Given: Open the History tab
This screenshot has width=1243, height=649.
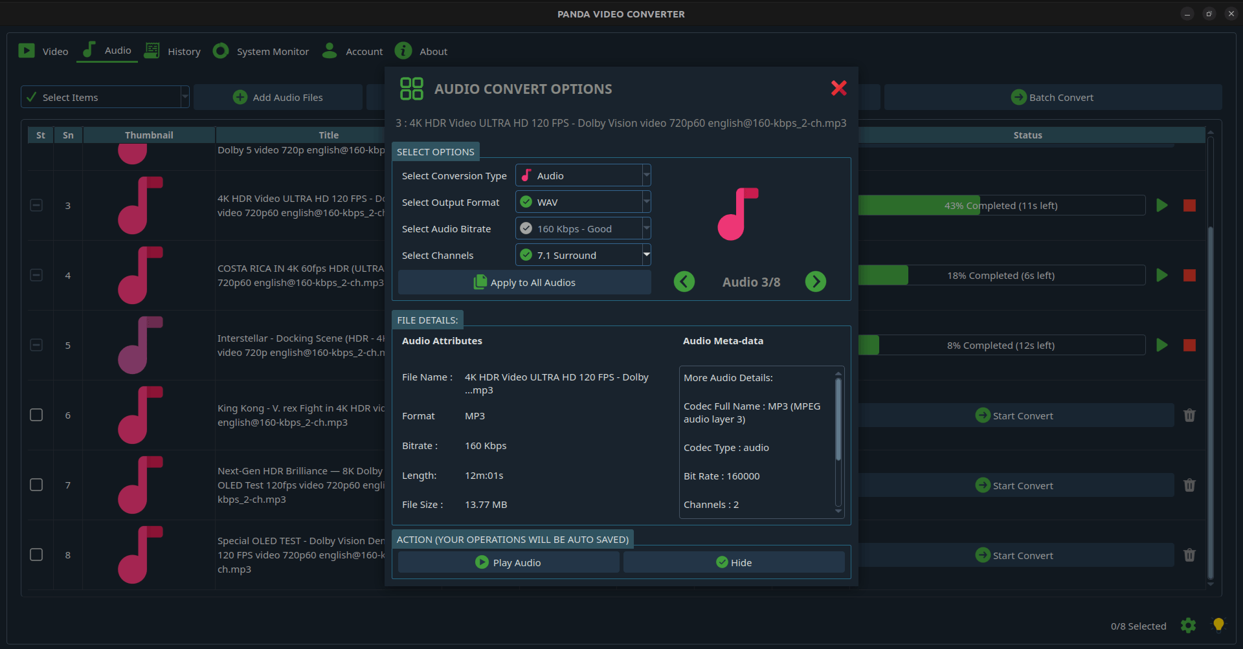Looking at the screenshot, I should tap(172, 51).
